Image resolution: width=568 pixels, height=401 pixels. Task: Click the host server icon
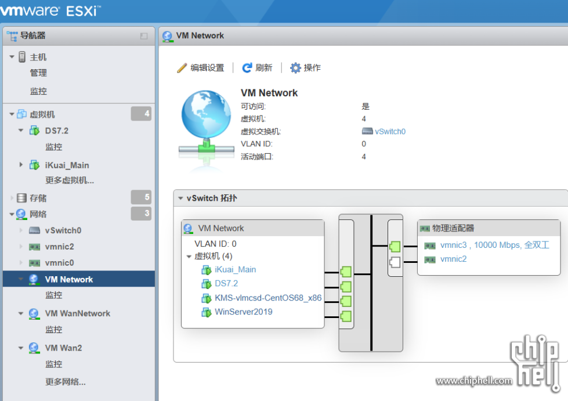point(22,57)
